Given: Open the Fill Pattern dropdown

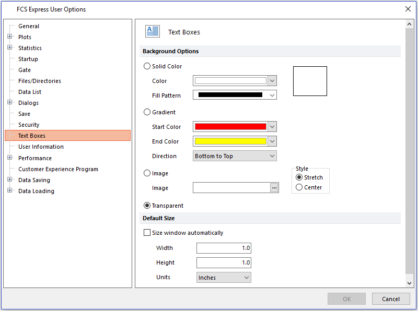Looking at the screenshot, I should [x=235, y=95].
